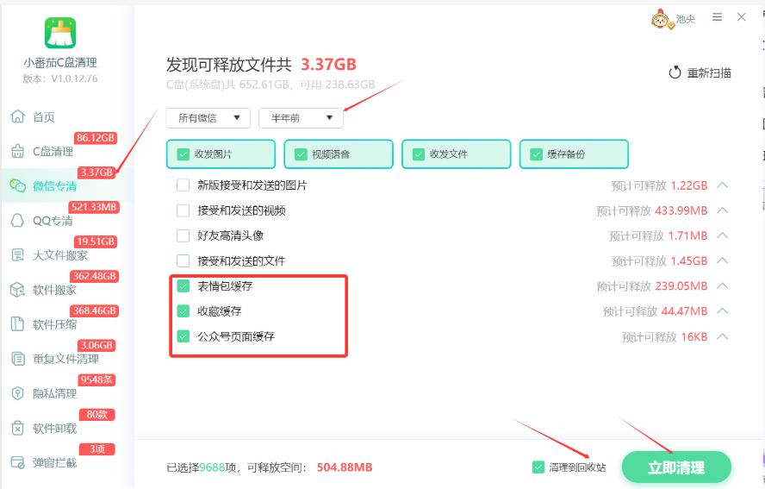Viewport: 765px width, 489px height.
Task: Toggle the 收发图片 category checkbox
Action: coord(183,154)
